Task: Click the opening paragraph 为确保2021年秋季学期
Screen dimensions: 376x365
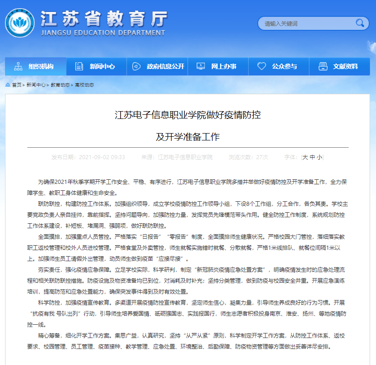Action: 187,188
